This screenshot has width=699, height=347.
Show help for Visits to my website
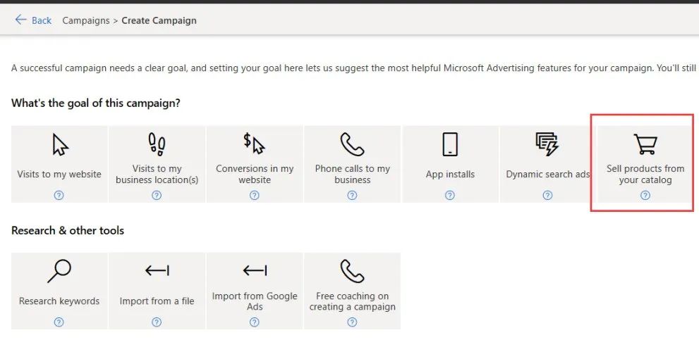pyautogui.click(x=59, y=195)
